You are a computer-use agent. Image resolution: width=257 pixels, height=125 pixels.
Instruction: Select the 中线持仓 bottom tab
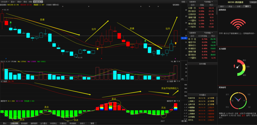click(x=53, y=123)
